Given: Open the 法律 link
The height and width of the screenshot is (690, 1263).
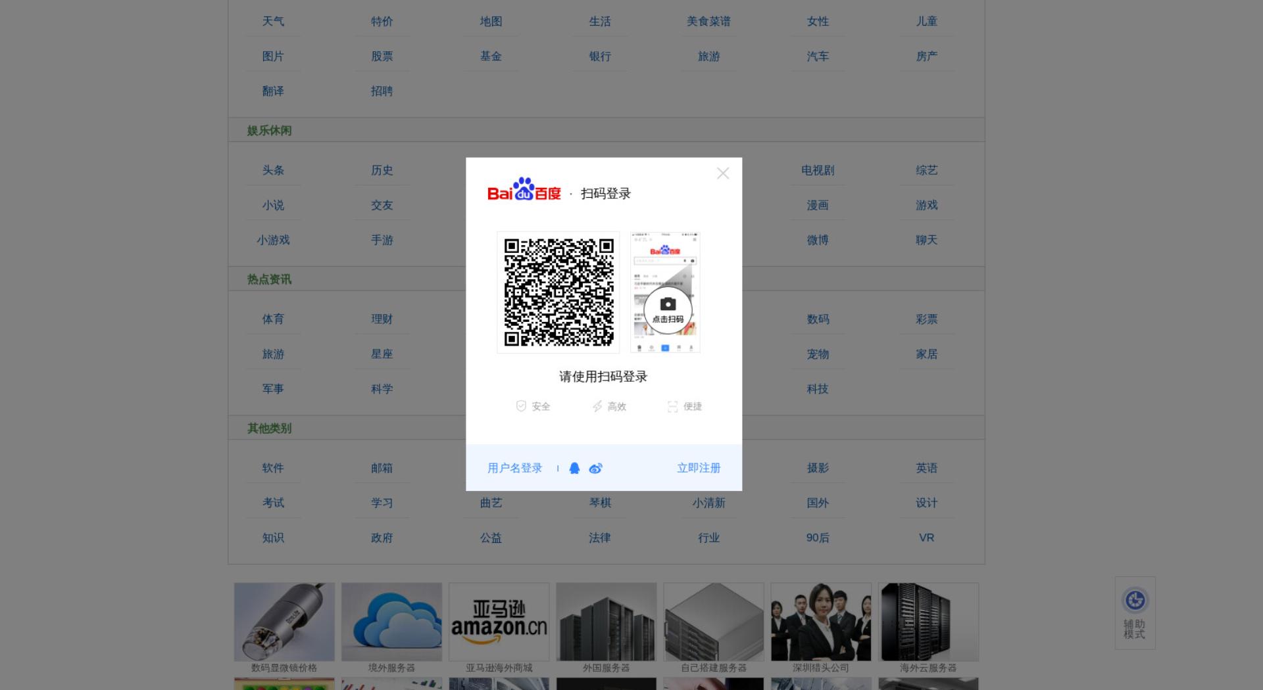Looking at the screenshot, I should [600, 538].
